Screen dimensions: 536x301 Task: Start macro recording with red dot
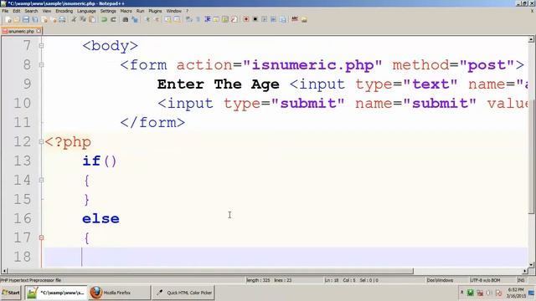[x=245, y=19]
